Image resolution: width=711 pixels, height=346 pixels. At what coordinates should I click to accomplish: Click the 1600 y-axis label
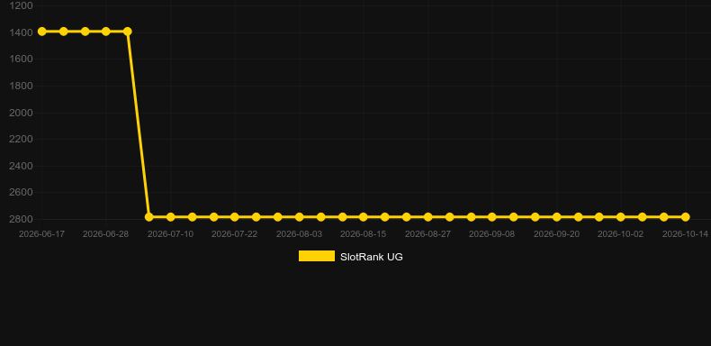tap(21, 59)
